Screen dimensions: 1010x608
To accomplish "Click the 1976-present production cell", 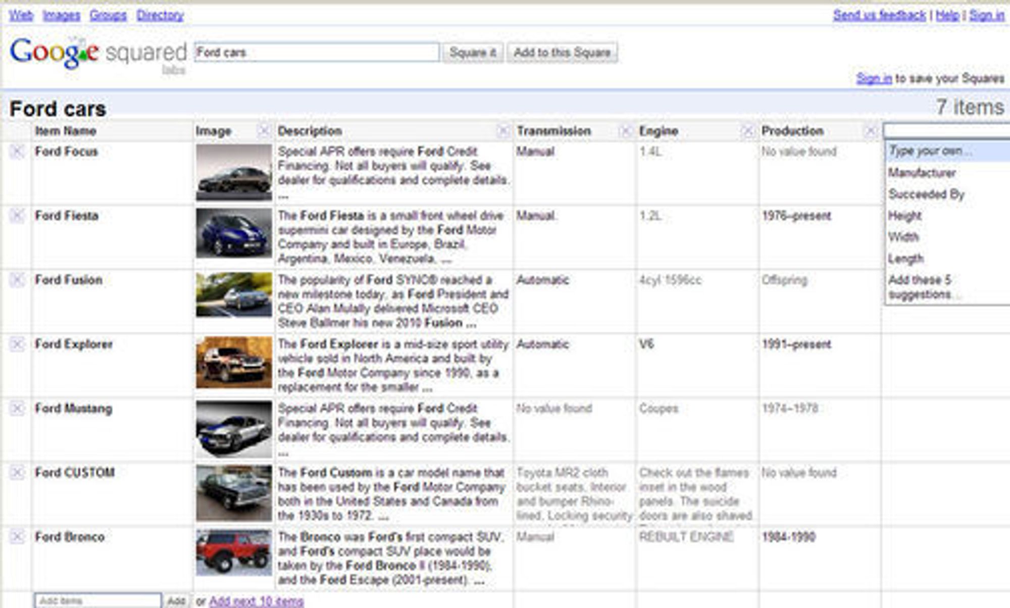I will [796, 216].
